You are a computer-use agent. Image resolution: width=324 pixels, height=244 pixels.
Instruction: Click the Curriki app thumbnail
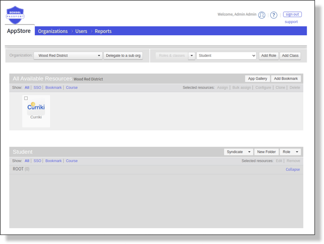(36, 107)
